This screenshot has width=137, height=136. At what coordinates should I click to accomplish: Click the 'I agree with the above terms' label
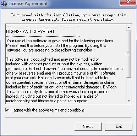[48, 110]
